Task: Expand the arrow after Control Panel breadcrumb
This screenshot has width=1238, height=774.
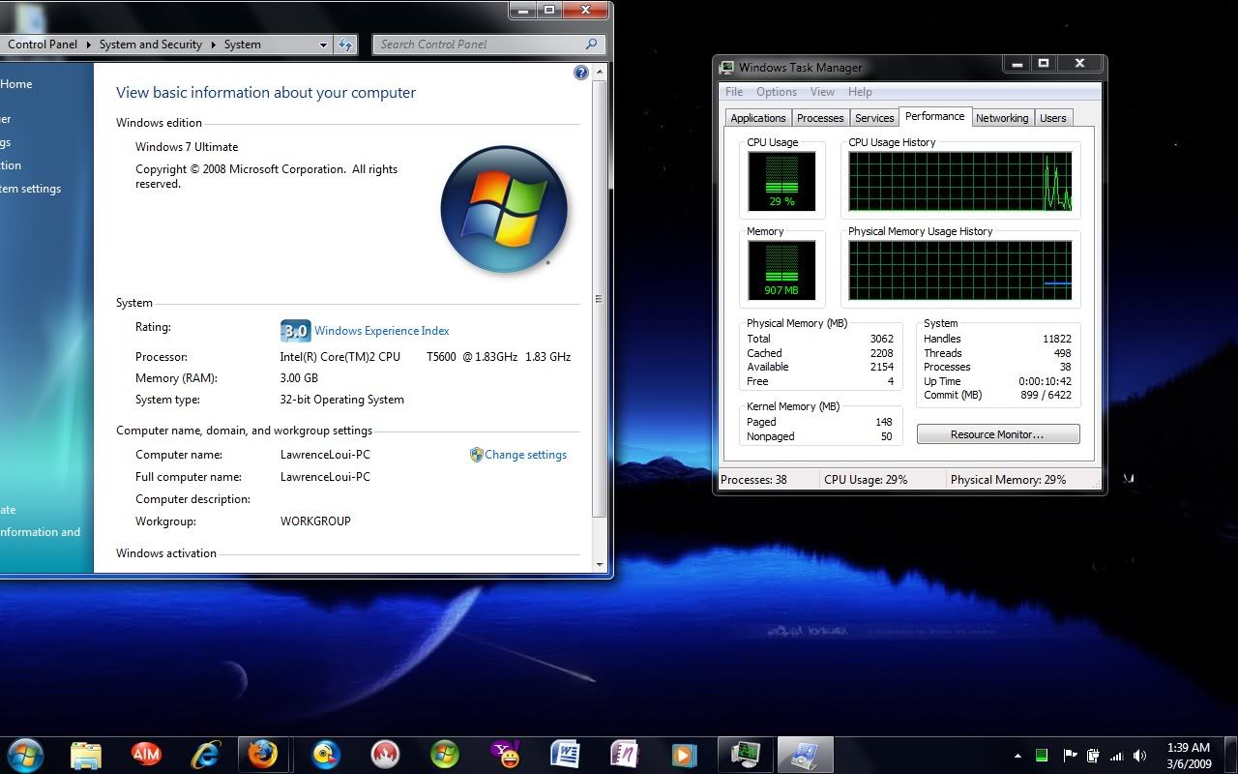Action: [88, 45]
